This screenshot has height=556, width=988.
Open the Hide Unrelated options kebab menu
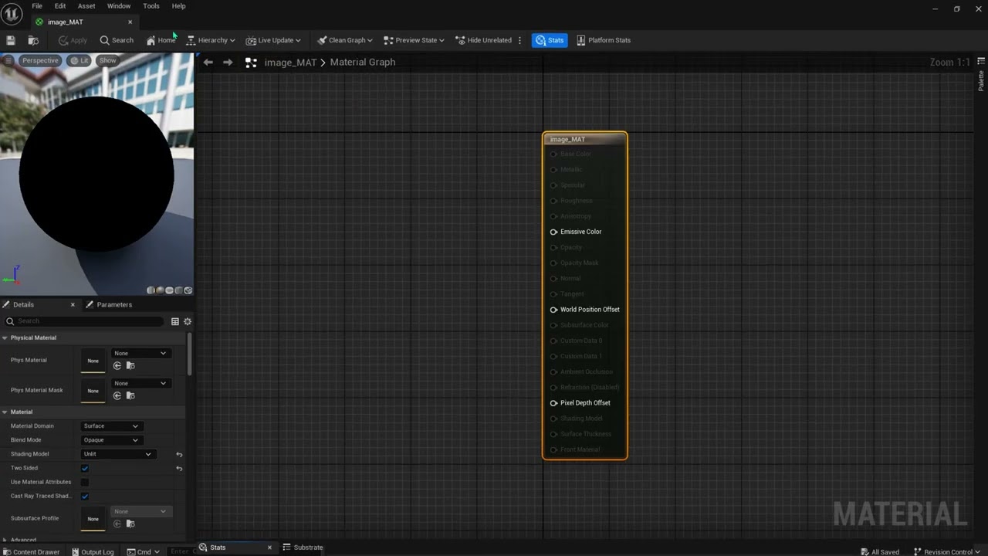pyautogui.click(x=519, y=40)
